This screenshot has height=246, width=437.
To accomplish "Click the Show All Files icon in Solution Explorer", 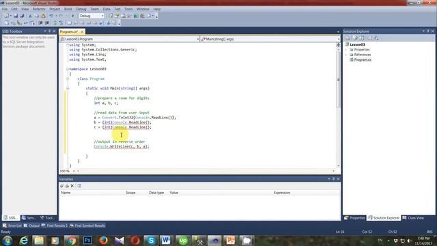I will (355, 38).
